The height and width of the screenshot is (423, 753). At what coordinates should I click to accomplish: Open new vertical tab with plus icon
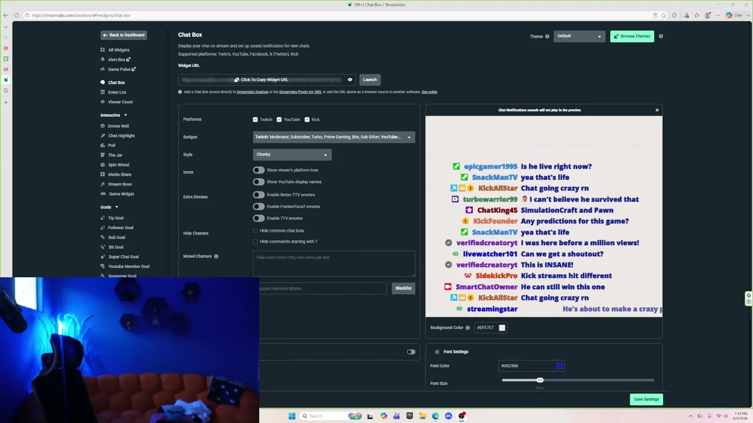tap(6, 102)
